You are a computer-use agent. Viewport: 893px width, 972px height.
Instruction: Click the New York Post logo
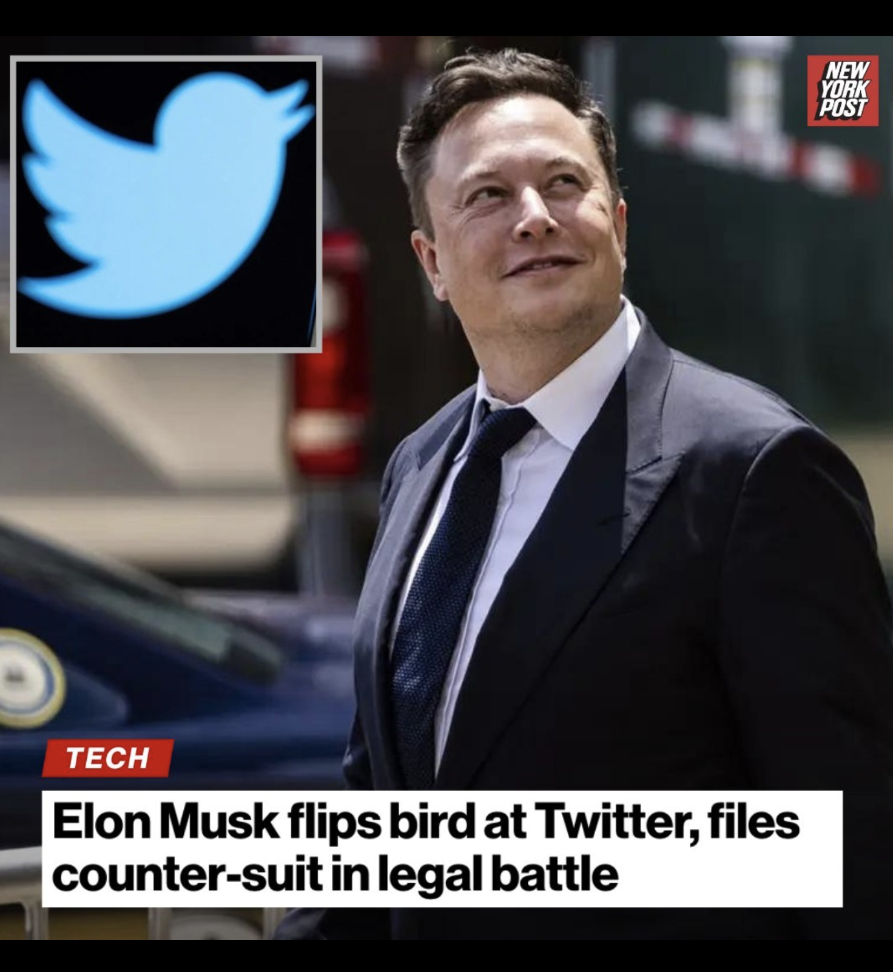pyautogui.click(x=843, y=91)
